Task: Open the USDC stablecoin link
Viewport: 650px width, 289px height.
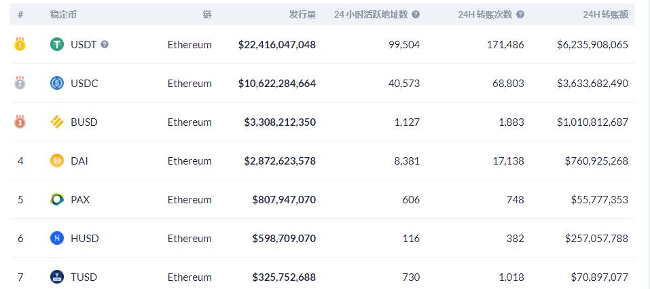Action: (x=84, y=83)
